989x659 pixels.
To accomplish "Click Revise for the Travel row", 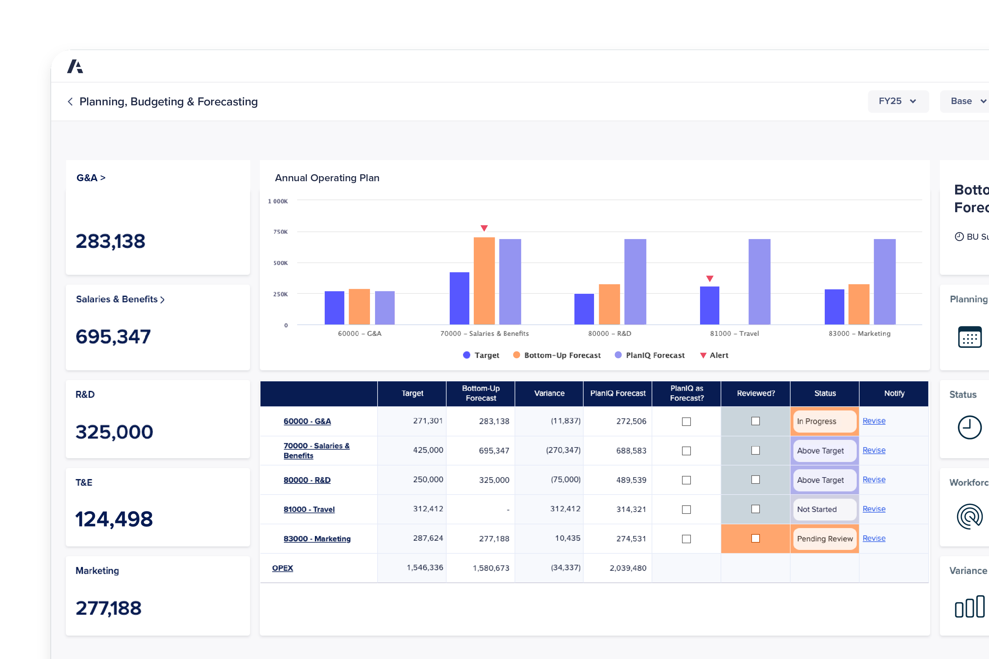I will pyautogui.click(x=874, y=509).
